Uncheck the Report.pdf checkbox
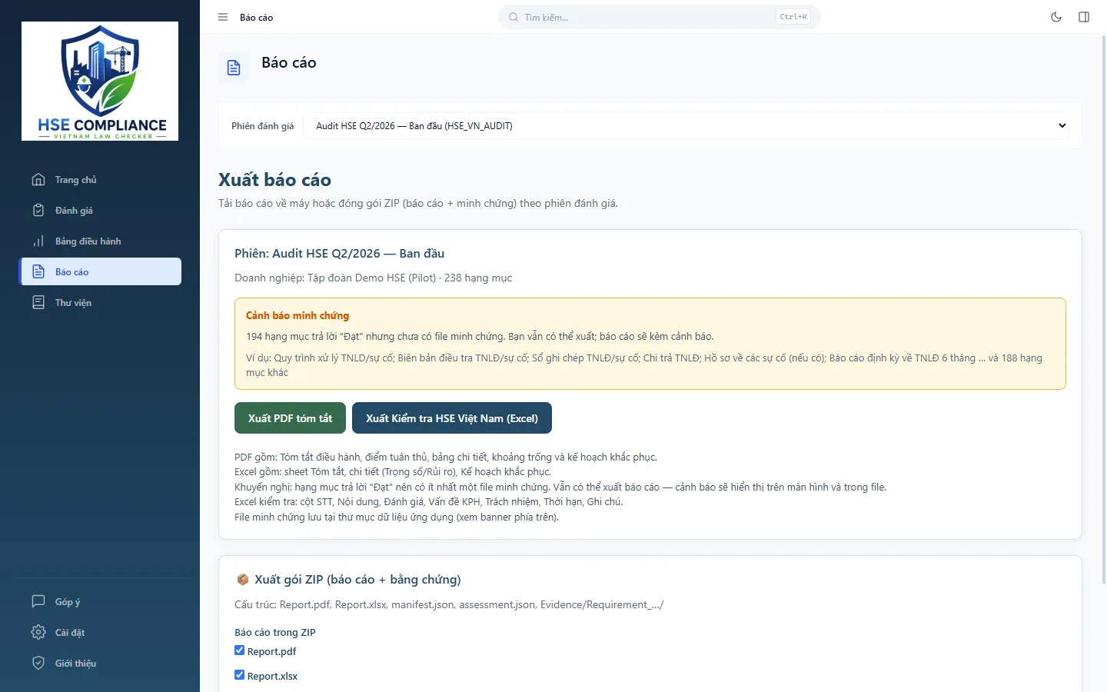 coord(239,650)
